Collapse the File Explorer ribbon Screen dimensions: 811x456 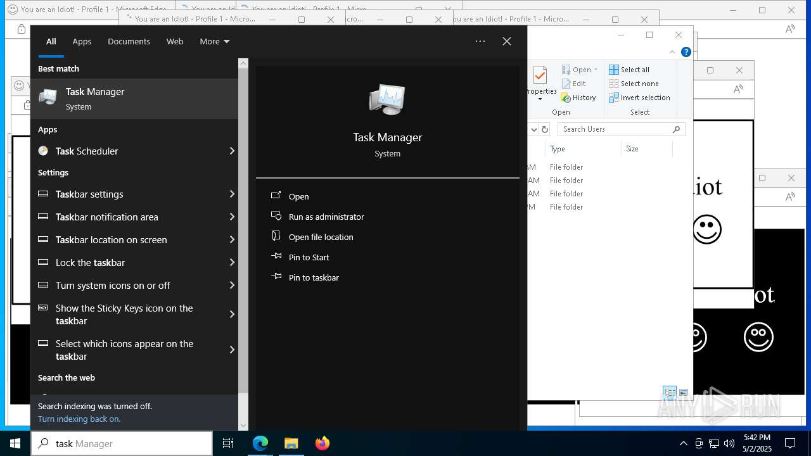point(672,52)
